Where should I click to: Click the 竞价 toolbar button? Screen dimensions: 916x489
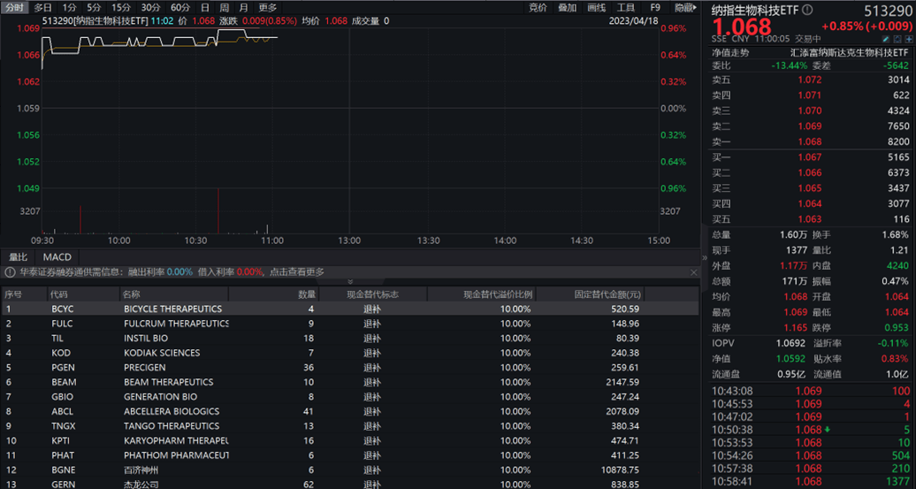[x=538, y=8]
